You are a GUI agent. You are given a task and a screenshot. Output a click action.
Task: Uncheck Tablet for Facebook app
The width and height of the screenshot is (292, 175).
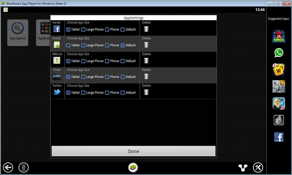[68, 30]
